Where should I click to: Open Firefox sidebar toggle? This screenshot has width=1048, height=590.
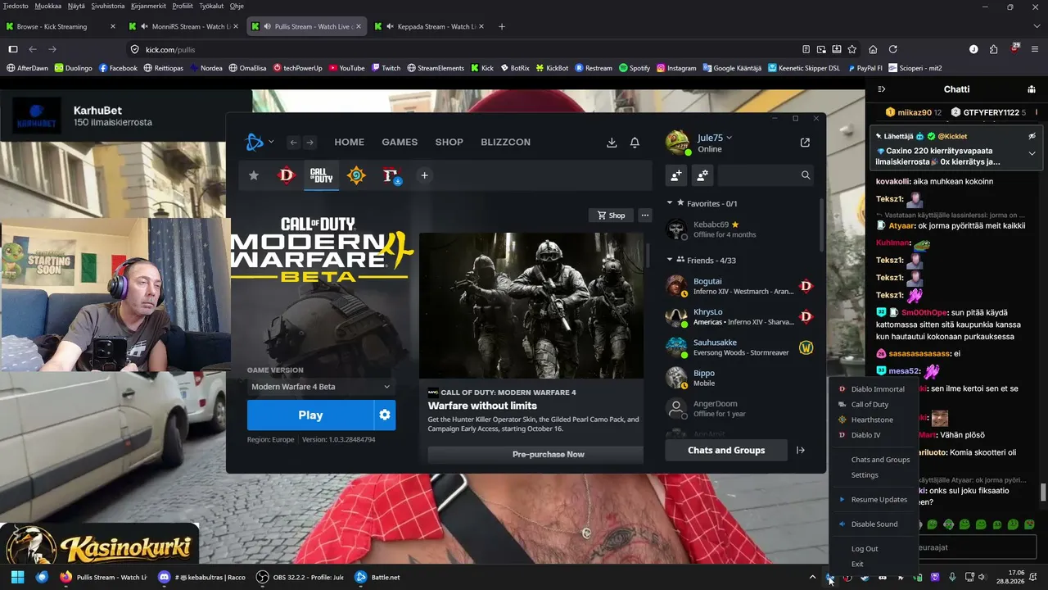(13, 49)
